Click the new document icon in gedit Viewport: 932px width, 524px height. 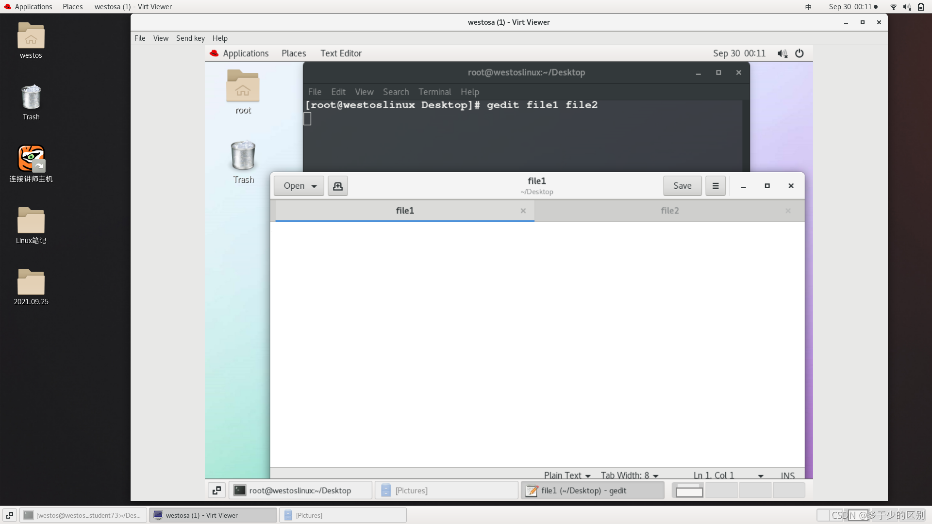tap(338, 186)
